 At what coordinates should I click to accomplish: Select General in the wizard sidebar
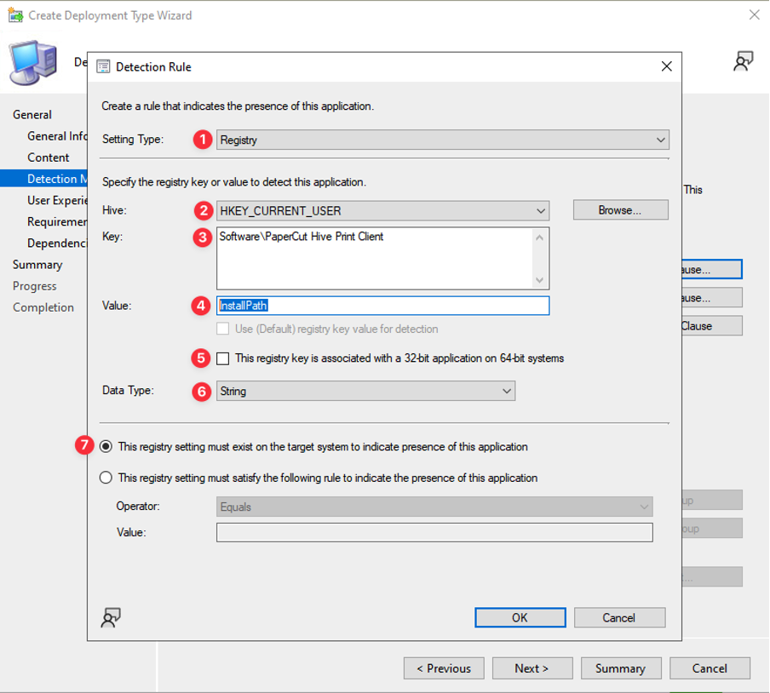click(x=32, y=115)
